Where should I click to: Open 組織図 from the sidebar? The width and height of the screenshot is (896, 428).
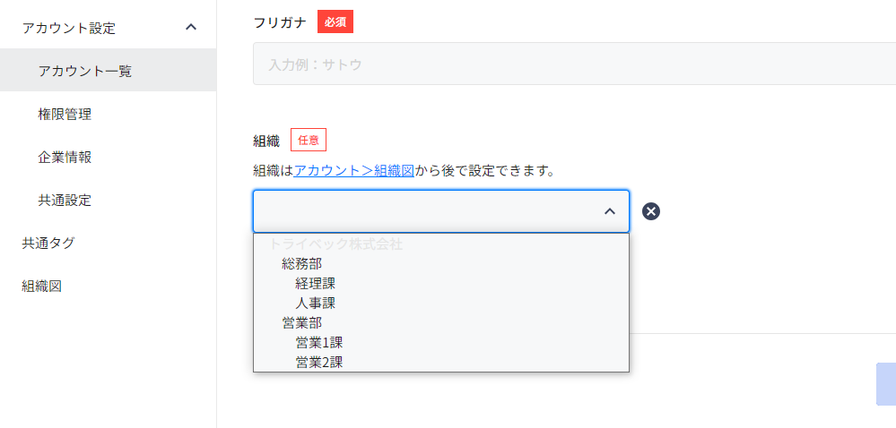tap(42, 286)
